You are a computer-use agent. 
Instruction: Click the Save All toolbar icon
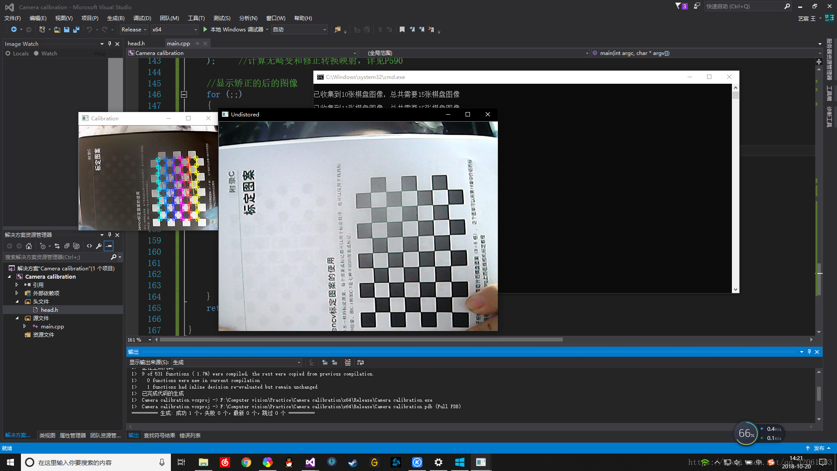(76, 30)
